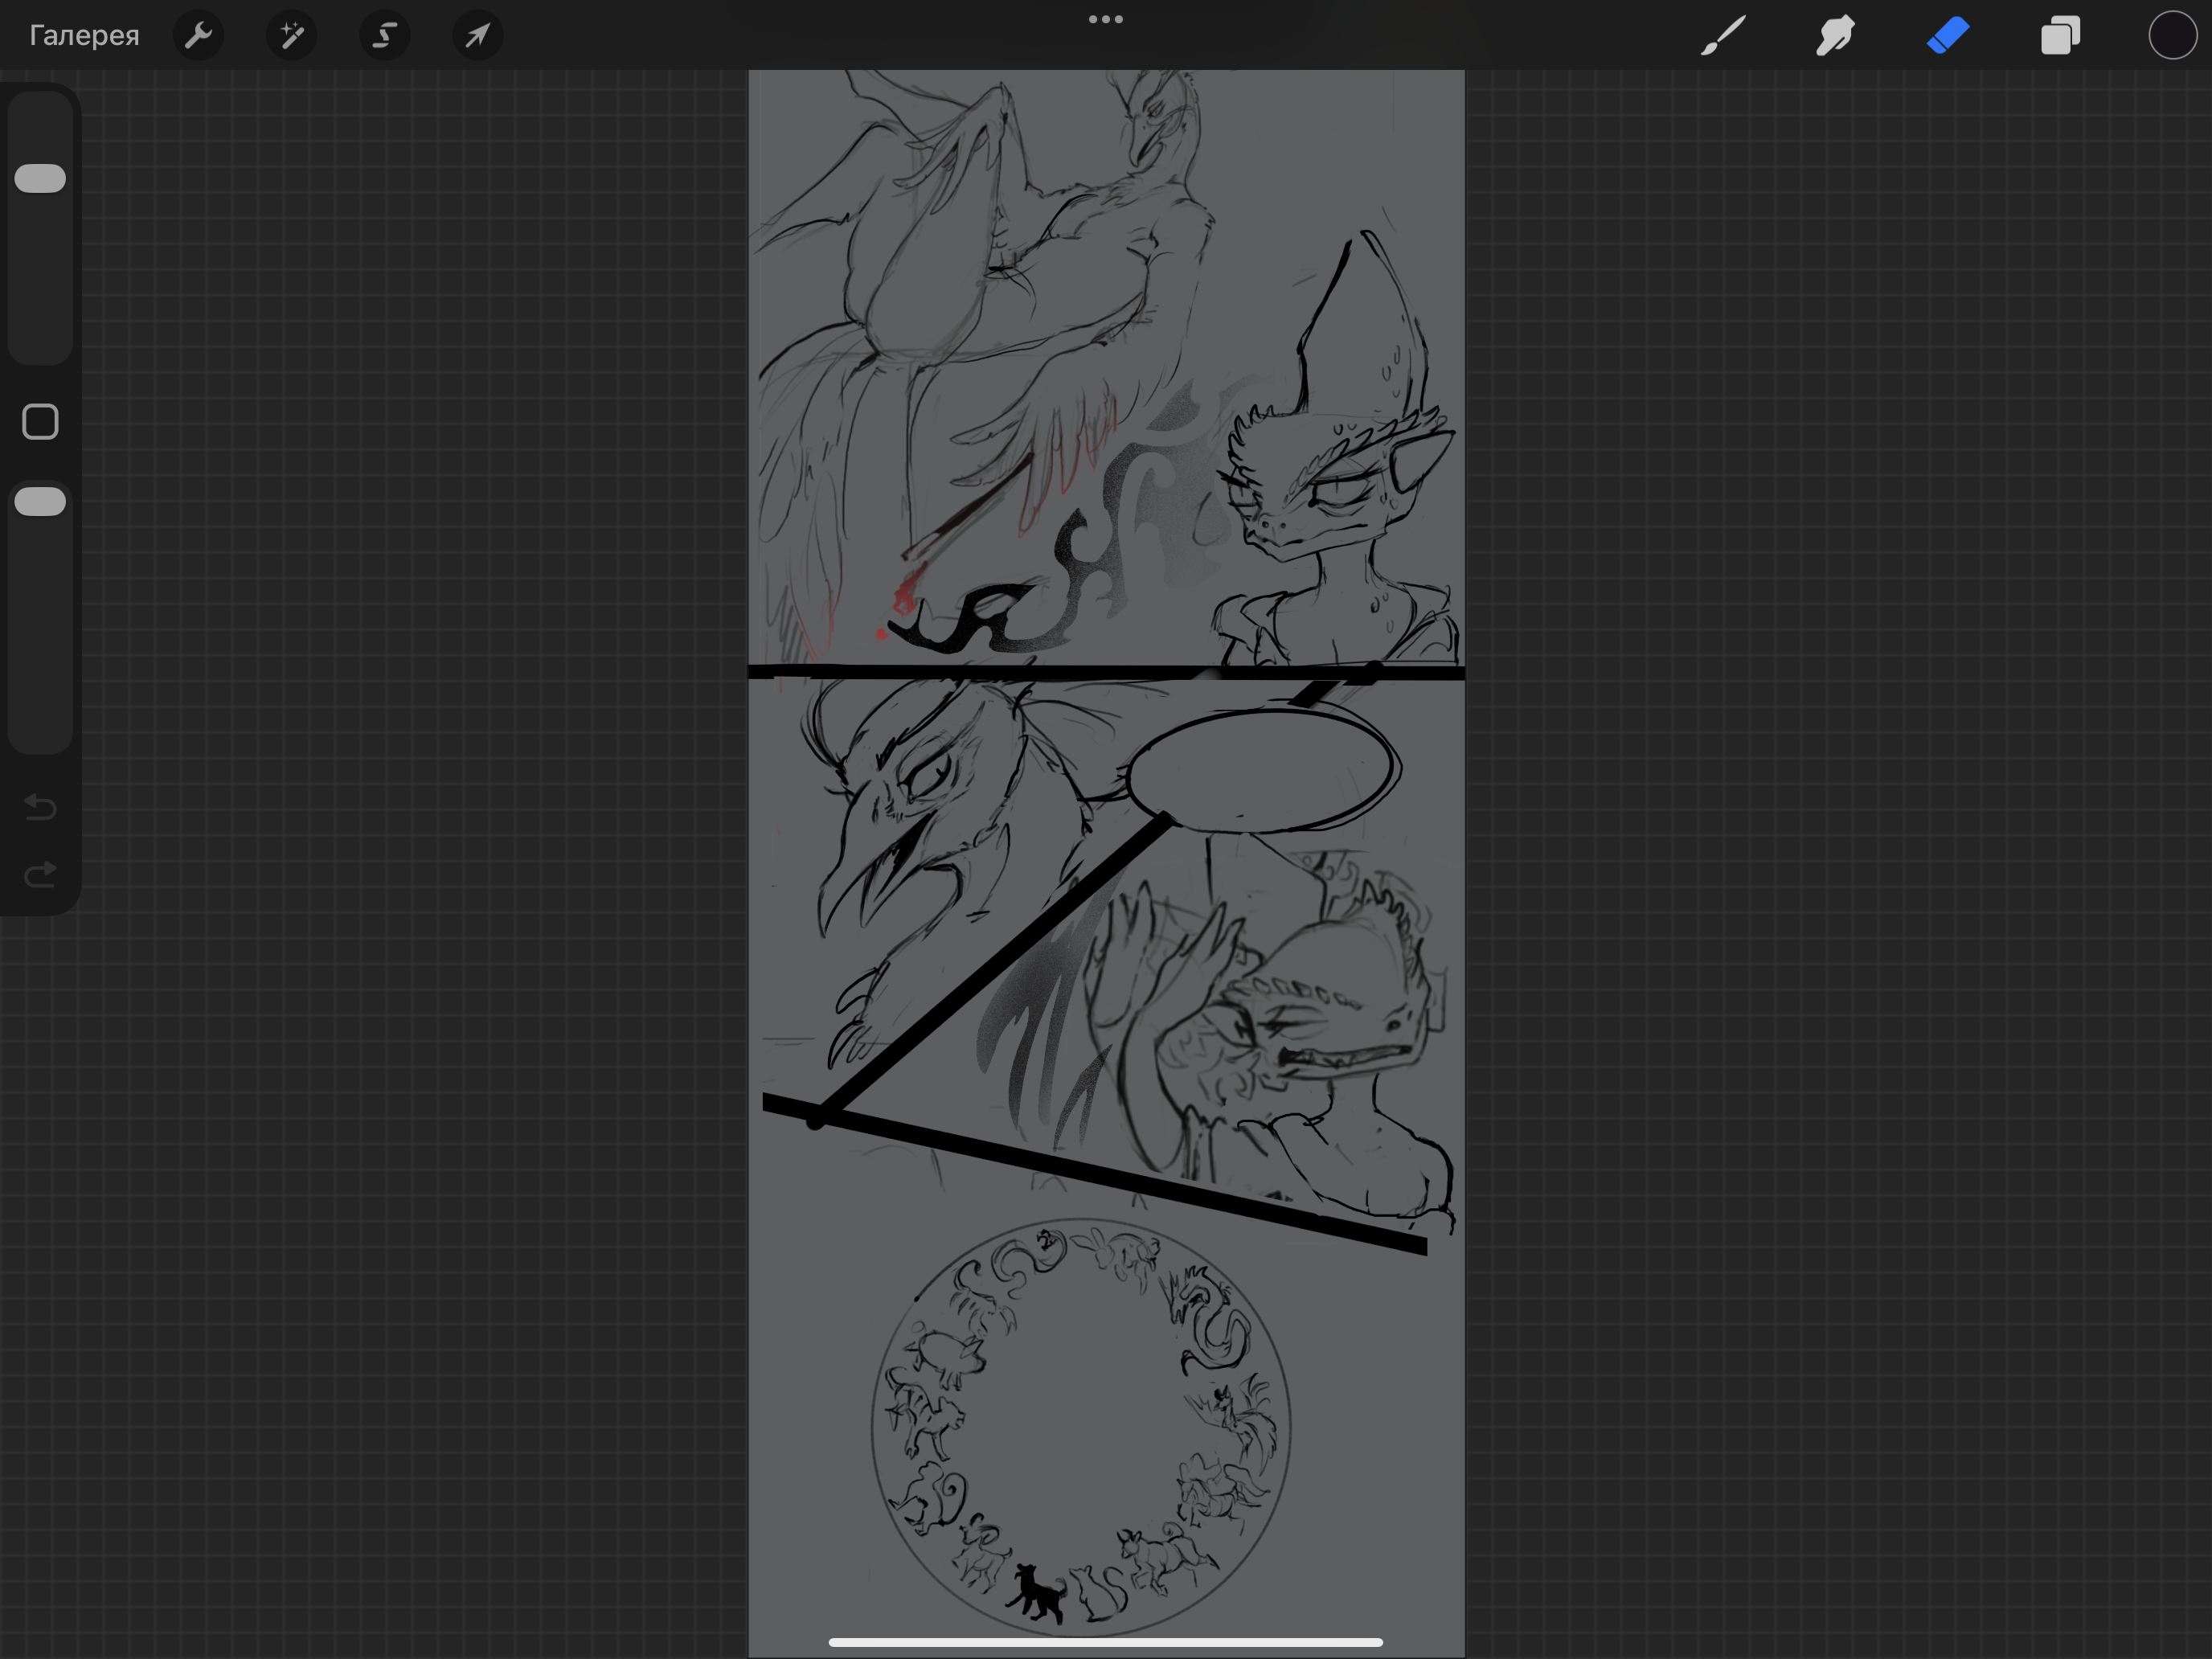Select the blue Eraser tool

coord(1948,35)
